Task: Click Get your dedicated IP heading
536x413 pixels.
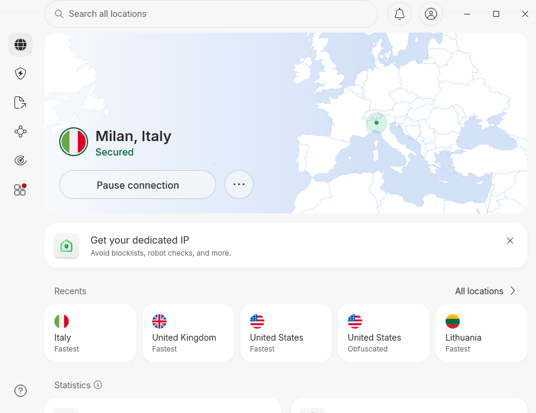Action: point(140,241)
